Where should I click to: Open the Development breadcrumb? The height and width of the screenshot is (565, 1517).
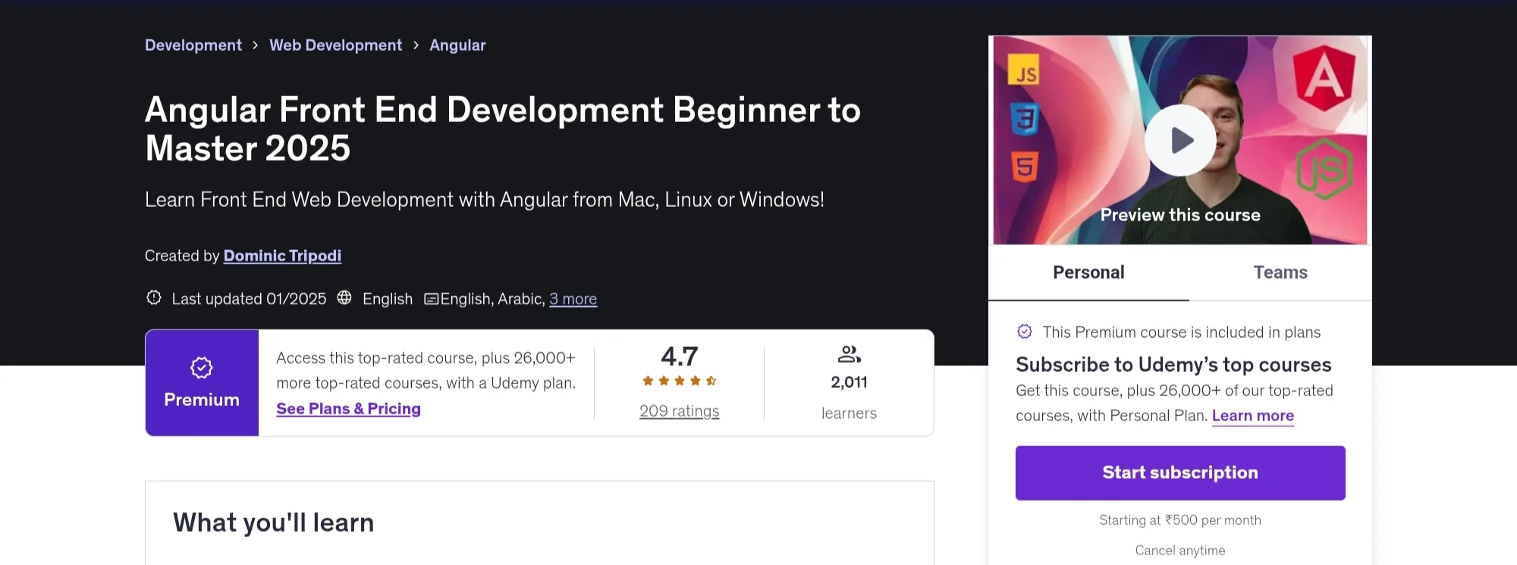[x=193, y=45]
